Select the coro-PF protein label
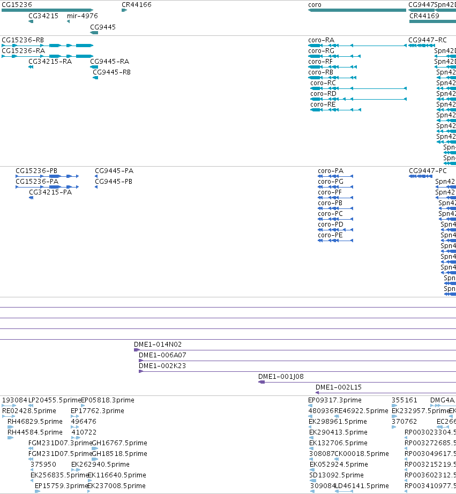 [330, 192]
